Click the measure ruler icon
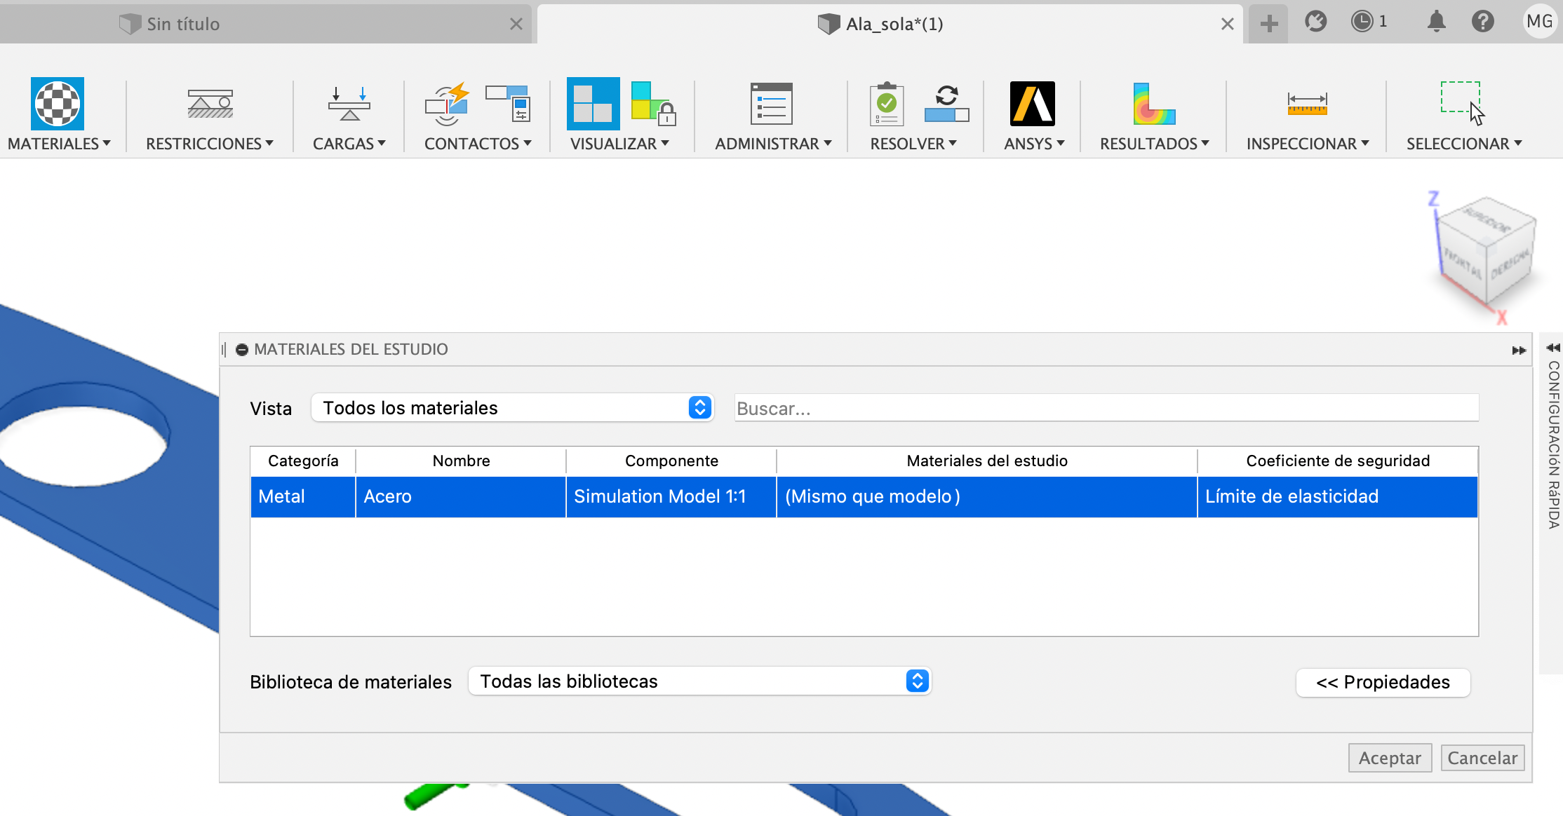This screenshot has height=816, width=1563. click(1307, 104)
